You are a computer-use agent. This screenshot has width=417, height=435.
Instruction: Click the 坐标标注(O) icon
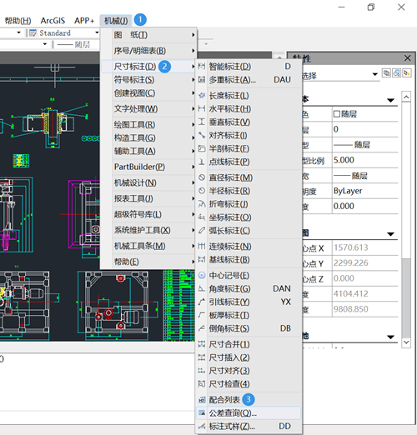point(202,217)
